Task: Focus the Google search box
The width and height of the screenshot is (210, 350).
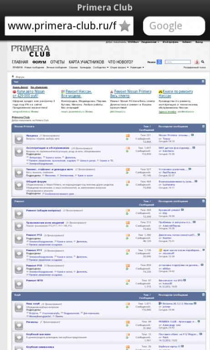Action: coord(174,26)
